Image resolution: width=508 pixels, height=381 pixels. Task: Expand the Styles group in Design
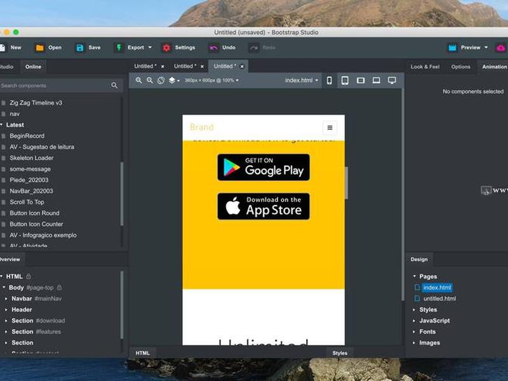(x=414, y=310)
